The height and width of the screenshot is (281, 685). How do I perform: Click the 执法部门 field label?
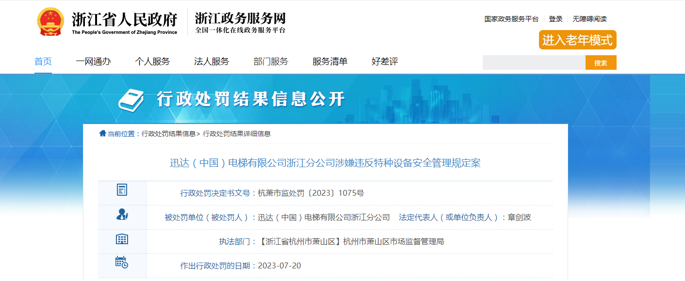[x=235, y=241]
